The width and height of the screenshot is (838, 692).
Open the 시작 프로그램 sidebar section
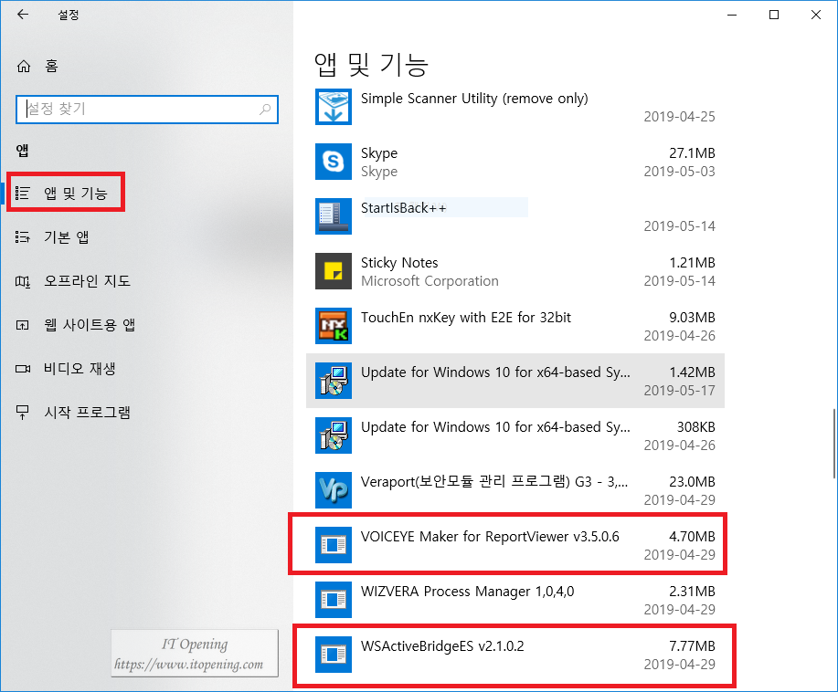click(73, 413)
